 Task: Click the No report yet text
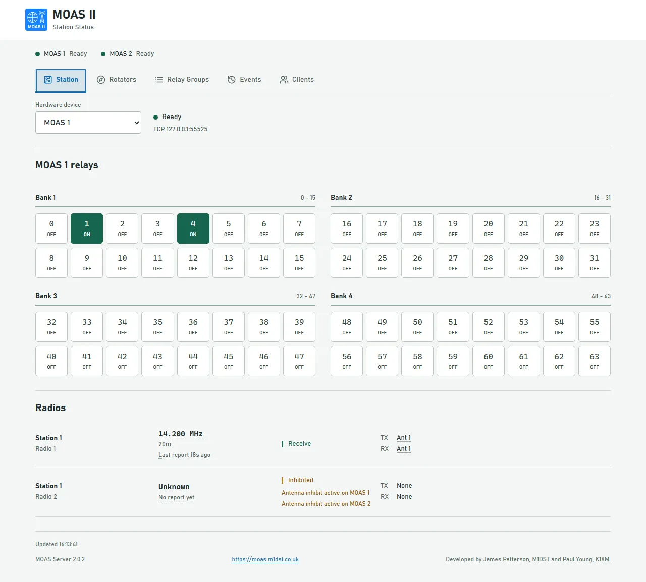click(x=176, y=497)
